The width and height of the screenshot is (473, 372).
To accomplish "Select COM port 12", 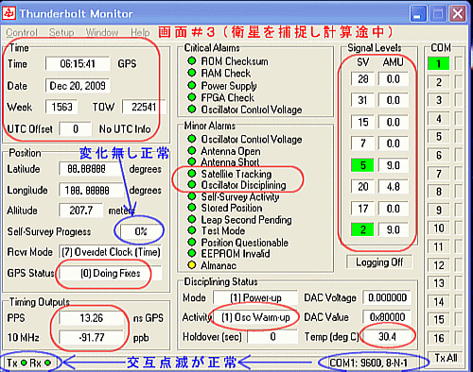I will pos(438,265).
